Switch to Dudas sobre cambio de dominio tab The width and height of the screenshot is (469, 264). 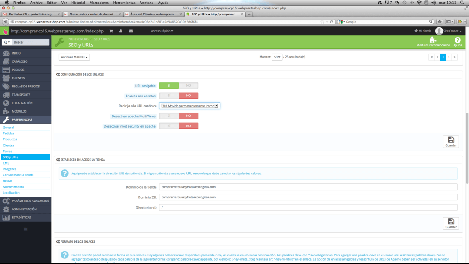[x=92, y=14]
